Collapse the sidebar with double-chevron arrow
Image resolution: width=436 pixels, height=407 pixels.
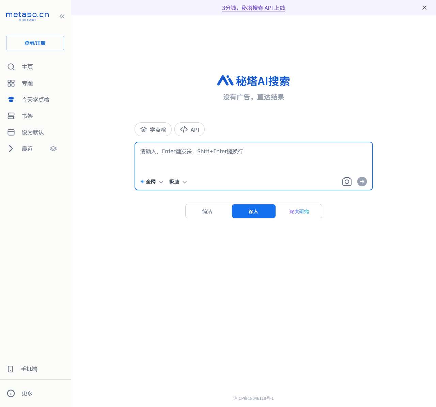pyautogui.click(x=62, y=16)
